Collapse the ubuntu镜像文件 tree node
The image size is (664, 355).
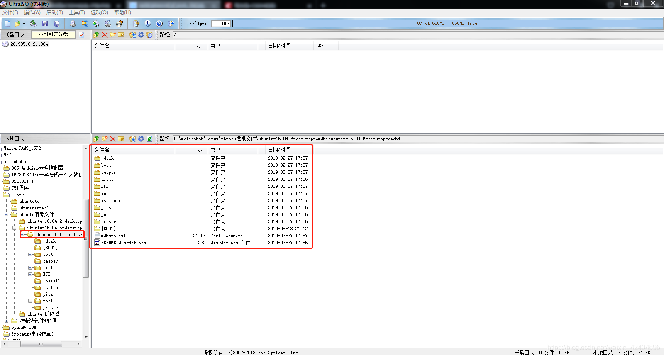[x=6, y=215]
